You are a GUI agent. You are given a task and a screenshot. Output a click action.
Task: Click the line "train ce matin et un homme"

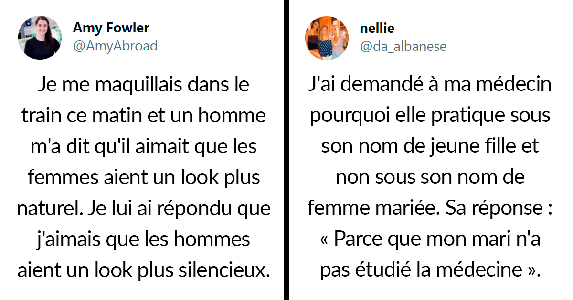pyautogui.click(x=143, y=116)
